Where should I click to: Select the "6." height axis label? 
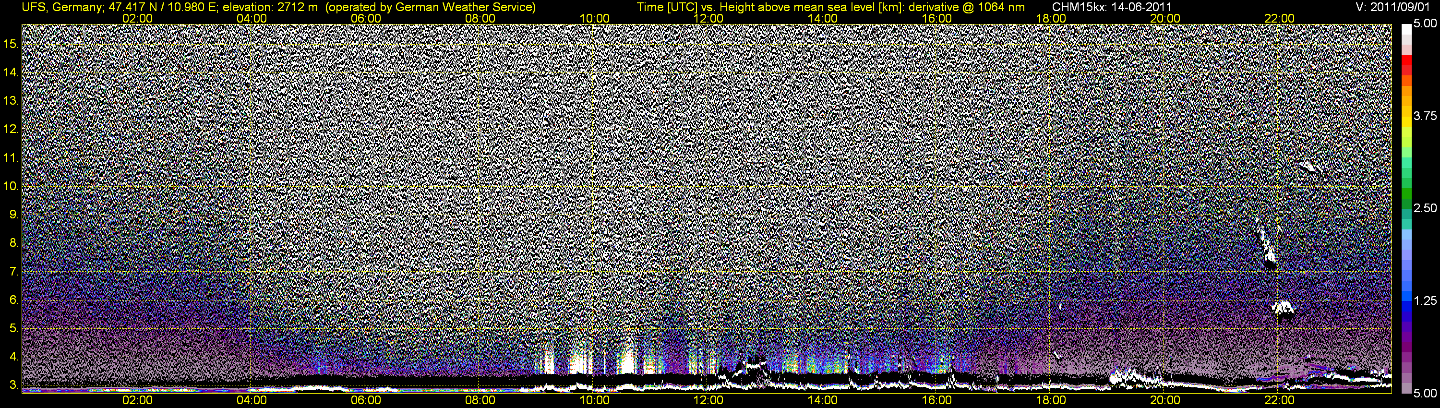[14, 300]
